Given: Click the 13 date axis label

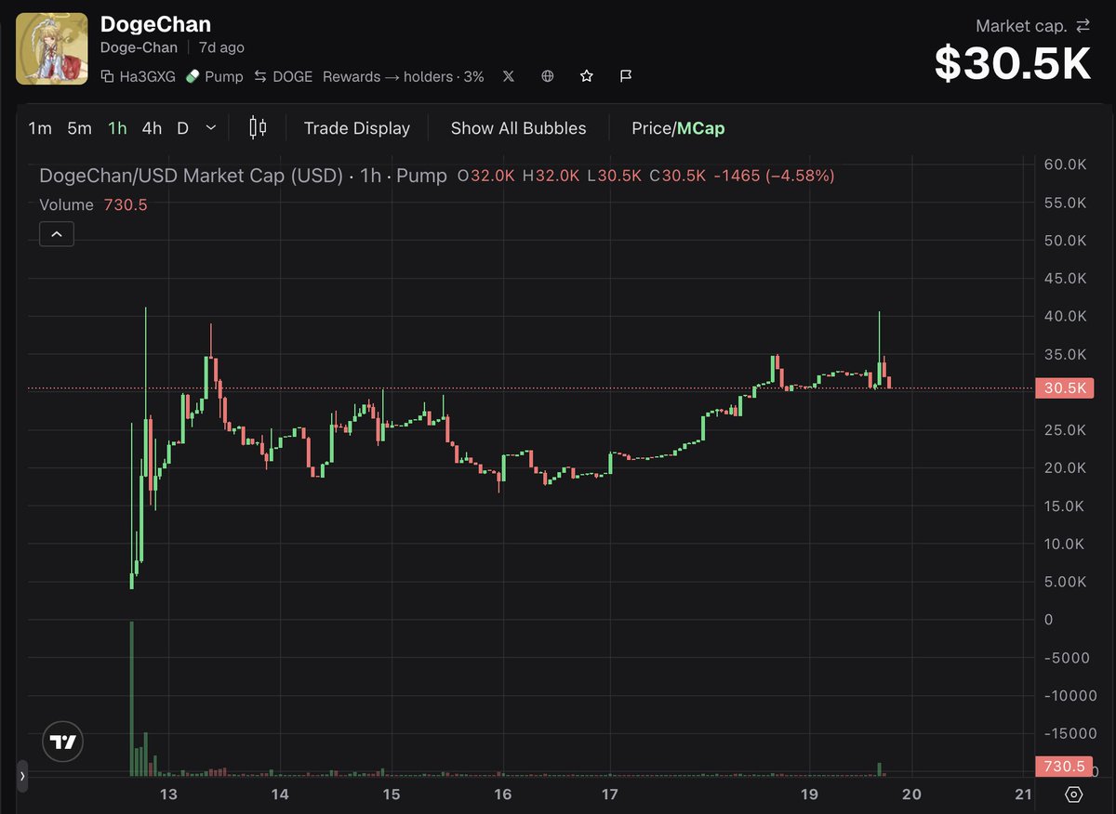Looking at the screenshot, I should coord(168,794).
